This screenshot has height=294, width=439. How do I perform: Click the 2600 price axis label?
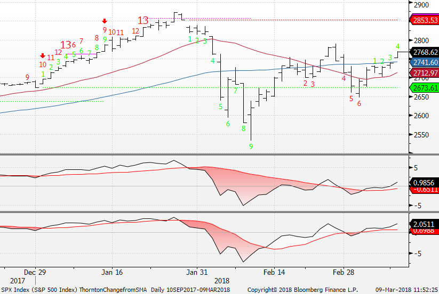pos(421,116)
